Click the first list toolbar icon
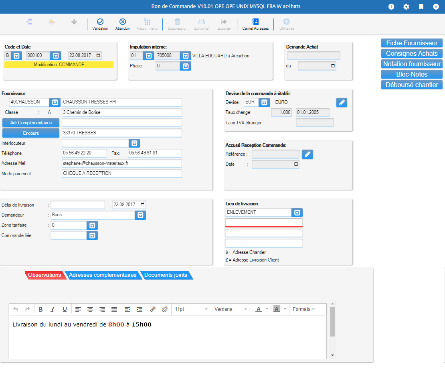Screen dimensions: 445x369 pyautogui.click(x=29, y=22)
